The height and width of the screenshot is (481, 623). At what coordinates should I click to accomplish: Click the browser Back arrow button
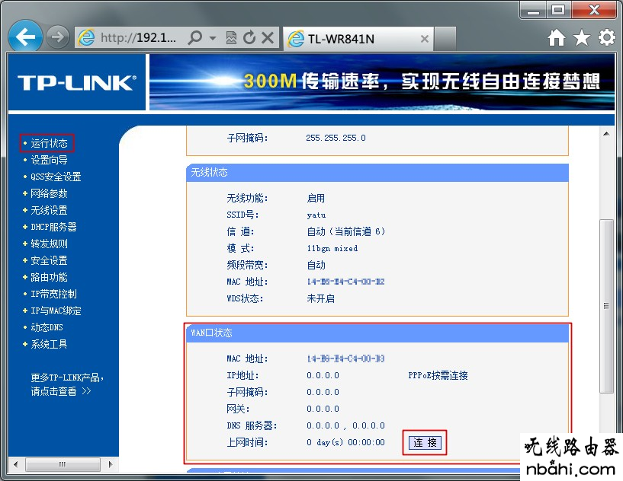[x=27, y=37]
